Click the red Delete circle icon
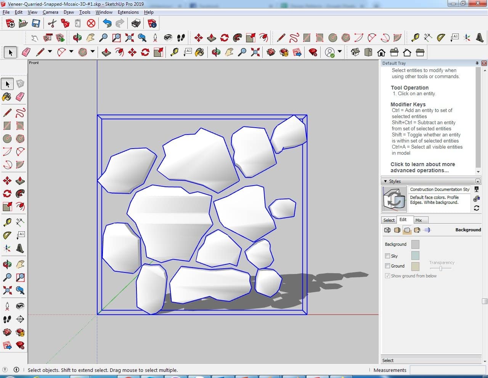The image size is (488, 378). (91, 24)
